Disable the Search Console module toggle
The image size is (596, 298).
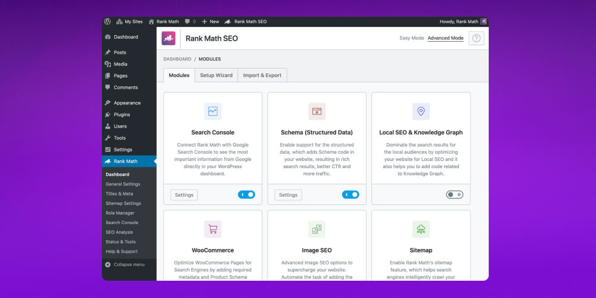[246, 195]
